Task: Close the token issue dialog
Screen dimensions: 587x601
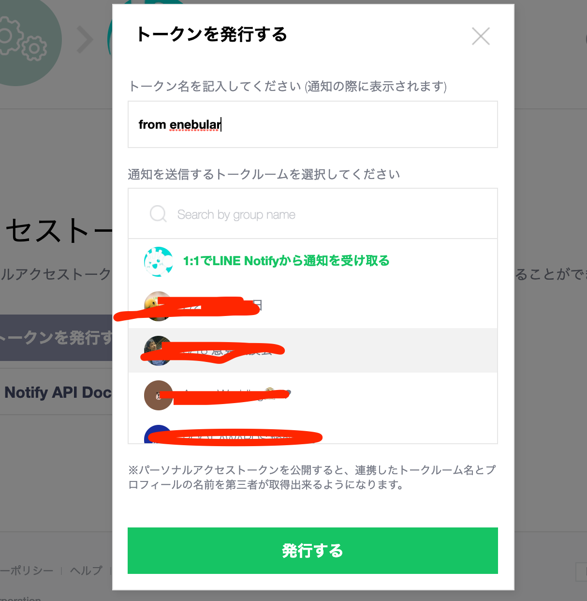Action: pos(481,36)
